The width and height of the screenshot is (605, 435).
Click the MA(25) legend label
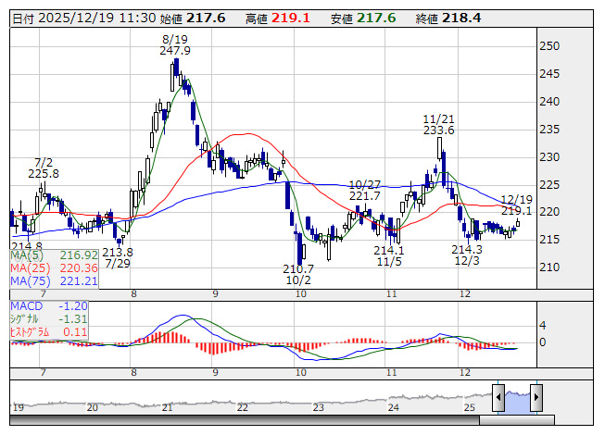coord(27,267)
